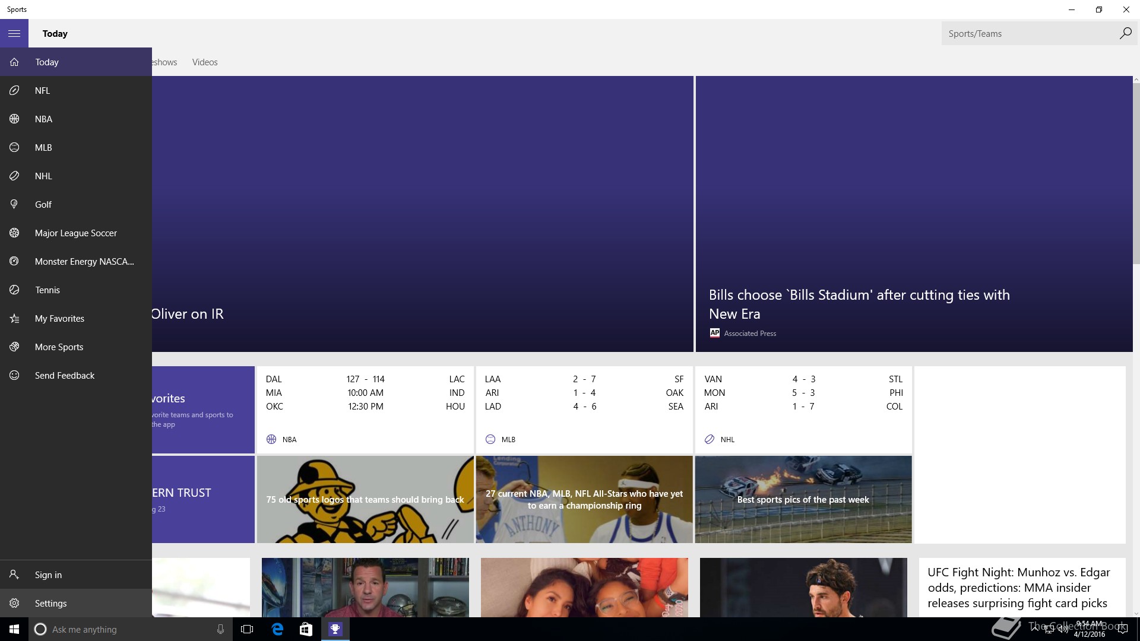Open the NHL scores tile
Screen dimensions: 1140x641
803,410
